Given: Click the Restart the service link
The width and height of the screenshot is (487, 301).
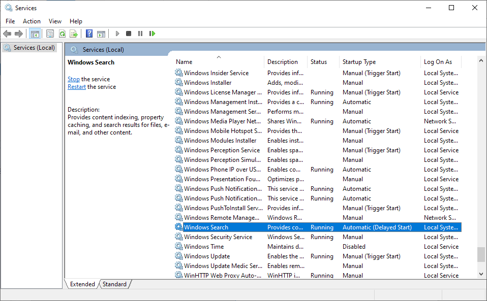Looking at the screenshot, I should tap(77, 87).
